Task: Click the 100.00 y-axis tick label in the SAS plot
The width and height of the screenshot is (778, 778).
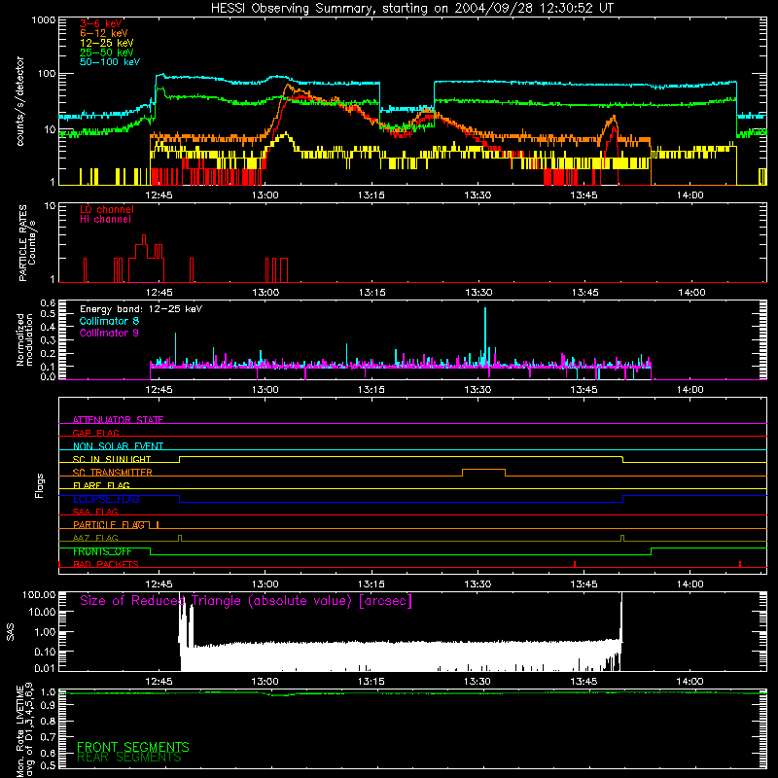Action: pyautogui.click(x=40, y=594)
